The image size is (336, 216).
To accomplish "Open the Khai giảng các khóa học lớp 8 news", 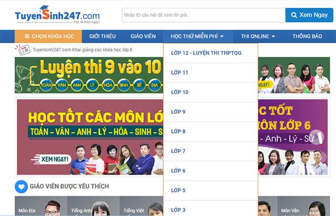I will click(82, 50).
